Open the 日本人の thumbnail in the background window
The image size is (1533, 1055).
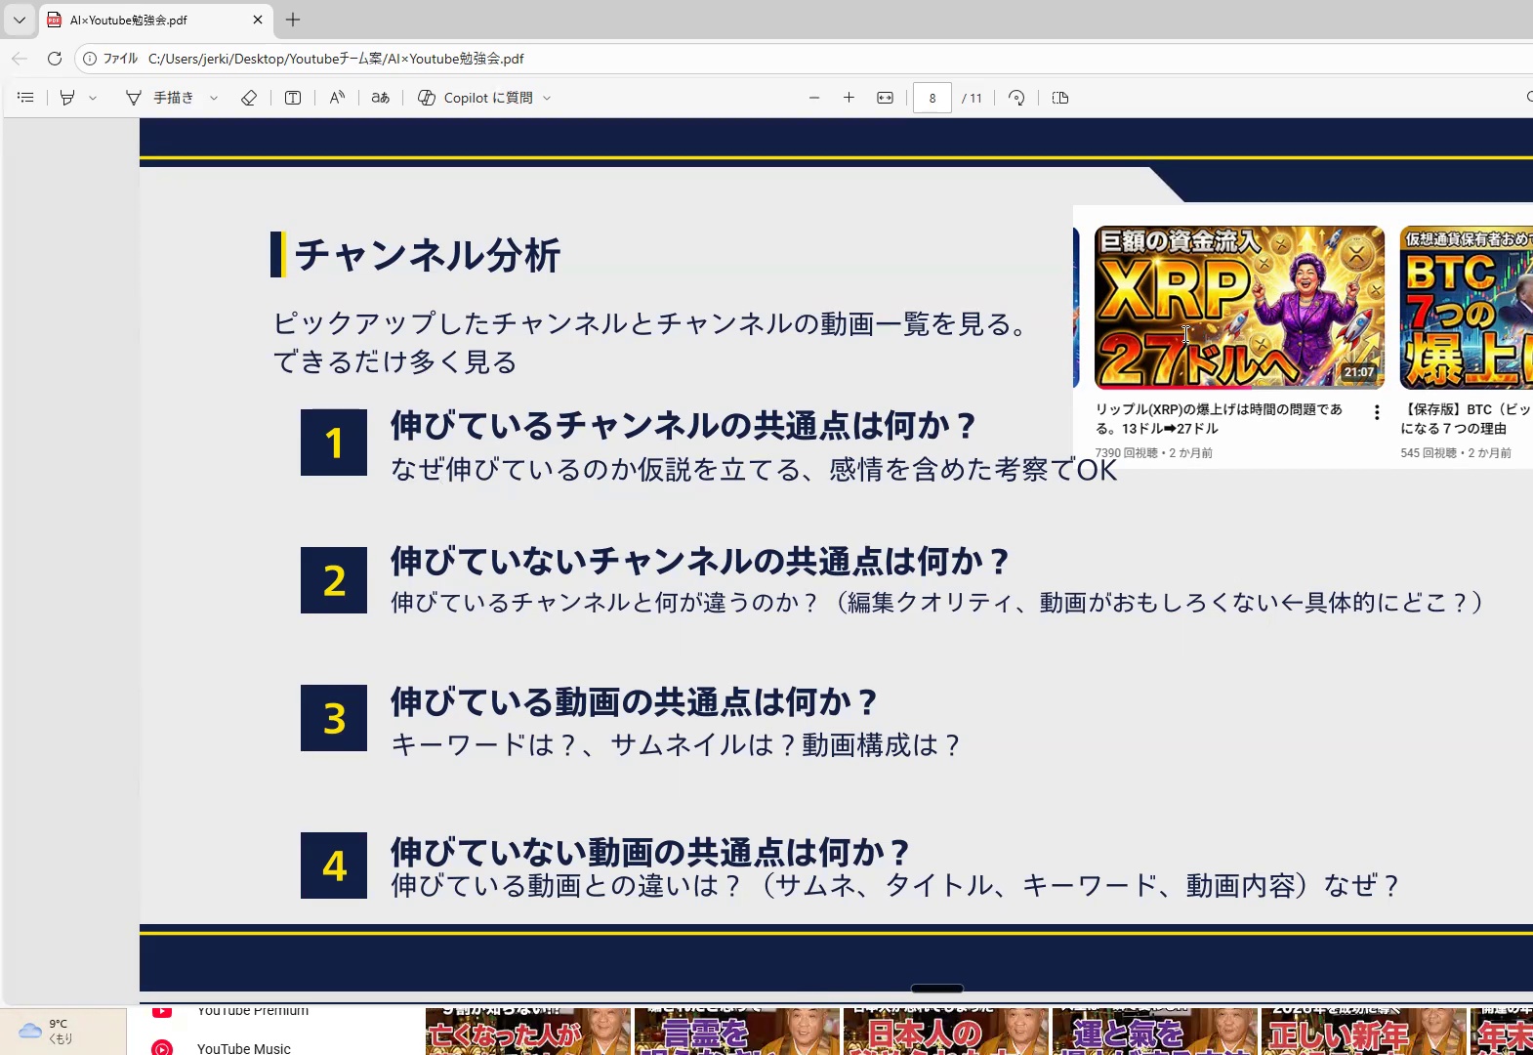point(946,1032)
